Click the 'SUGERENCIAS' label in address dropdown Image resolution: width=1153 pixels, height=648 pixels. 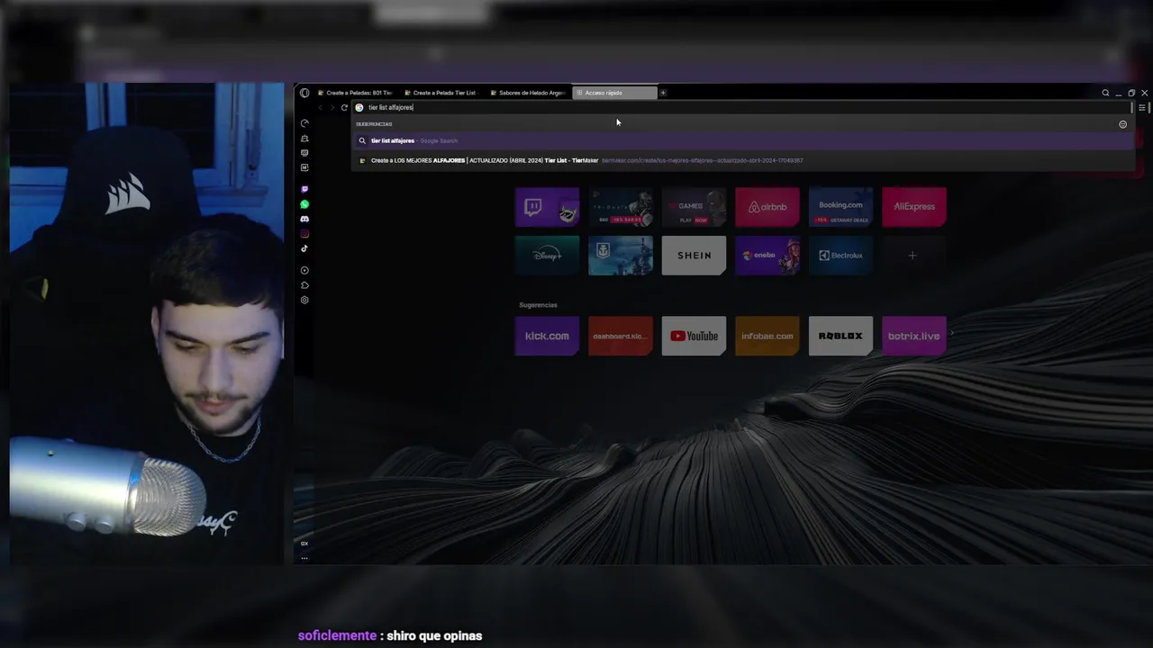pos(374,124)
